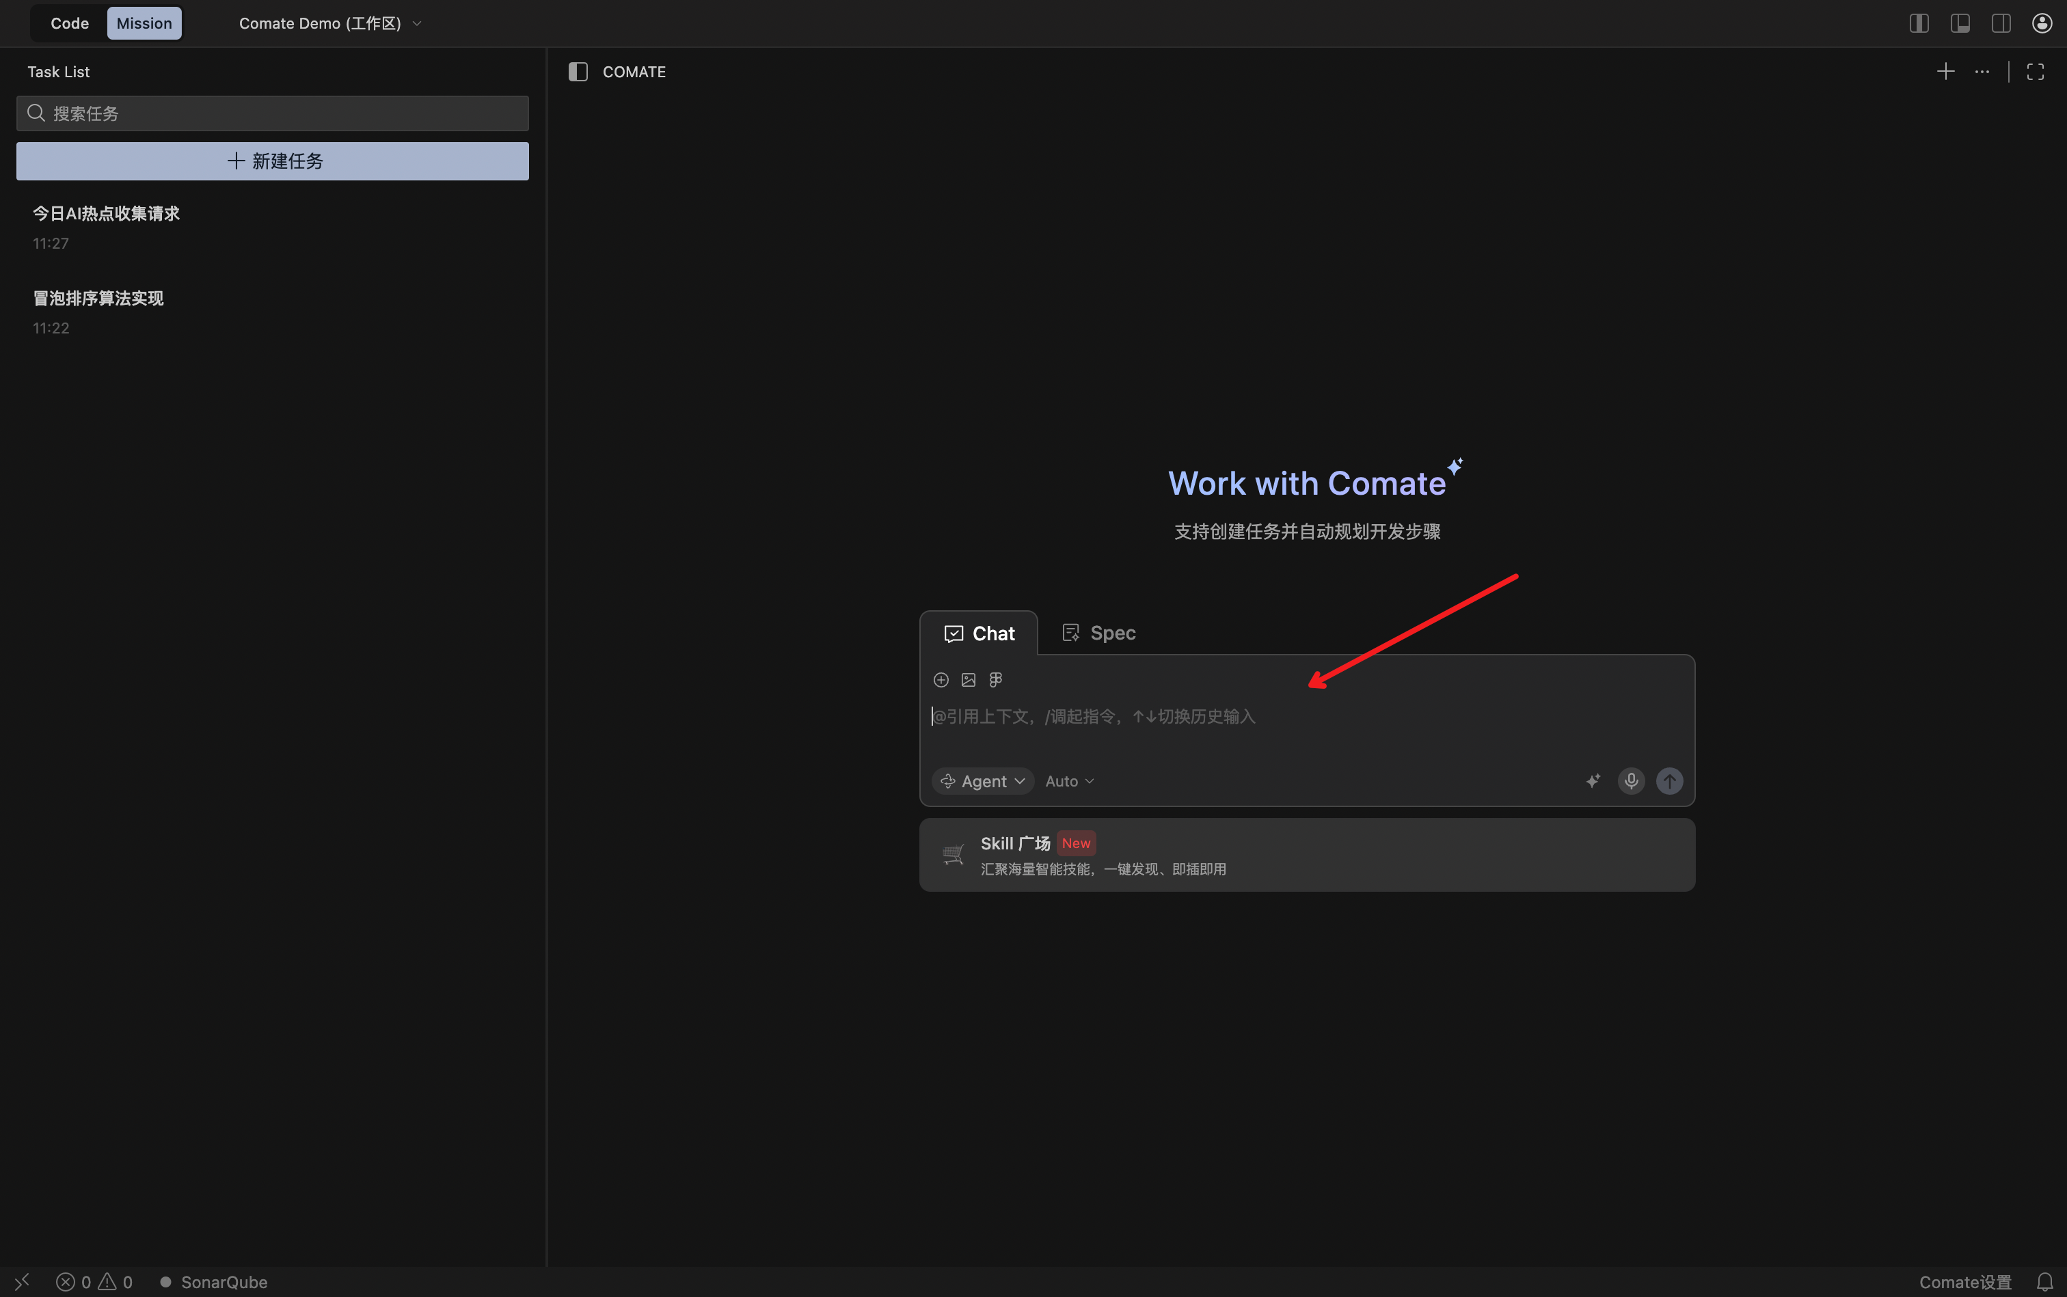Toggle the bottom panel layout icon in title bar
Viewport: 2067px width, 1297px height.
(x=1960, y=23)
